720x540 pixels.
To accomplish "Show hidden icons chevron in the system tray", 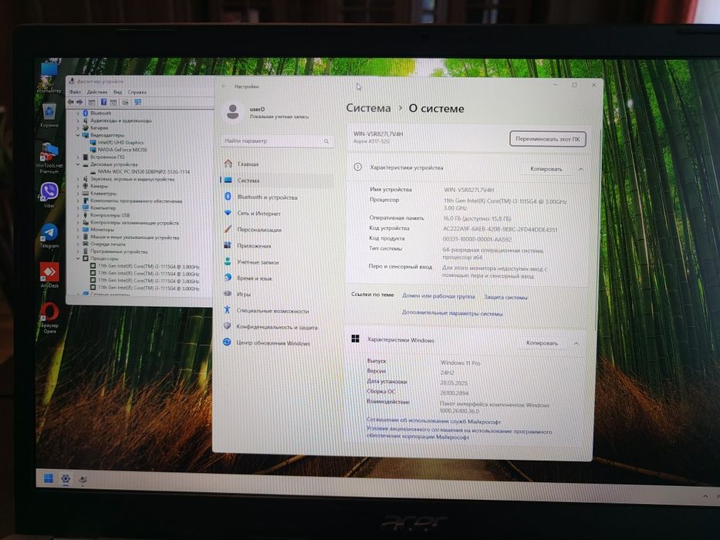I will 705,496.
